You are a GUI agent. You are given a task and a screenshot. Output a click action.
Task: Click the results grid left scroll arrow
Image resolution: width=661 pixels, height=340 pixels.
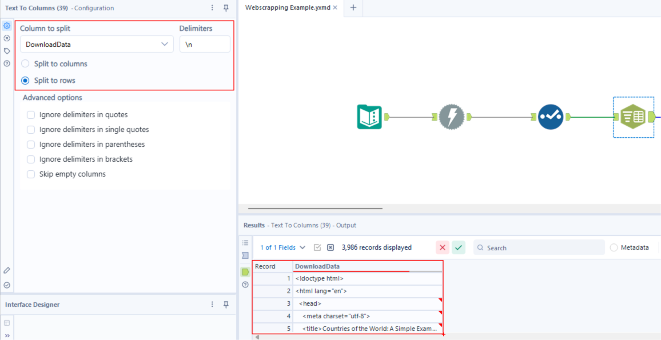click(x=257, y=337)
